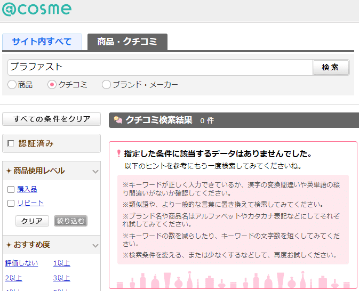This screenshot has height=291, width=359.
Task: Filter rating by 2以上 link
Action: coord(14,278)
